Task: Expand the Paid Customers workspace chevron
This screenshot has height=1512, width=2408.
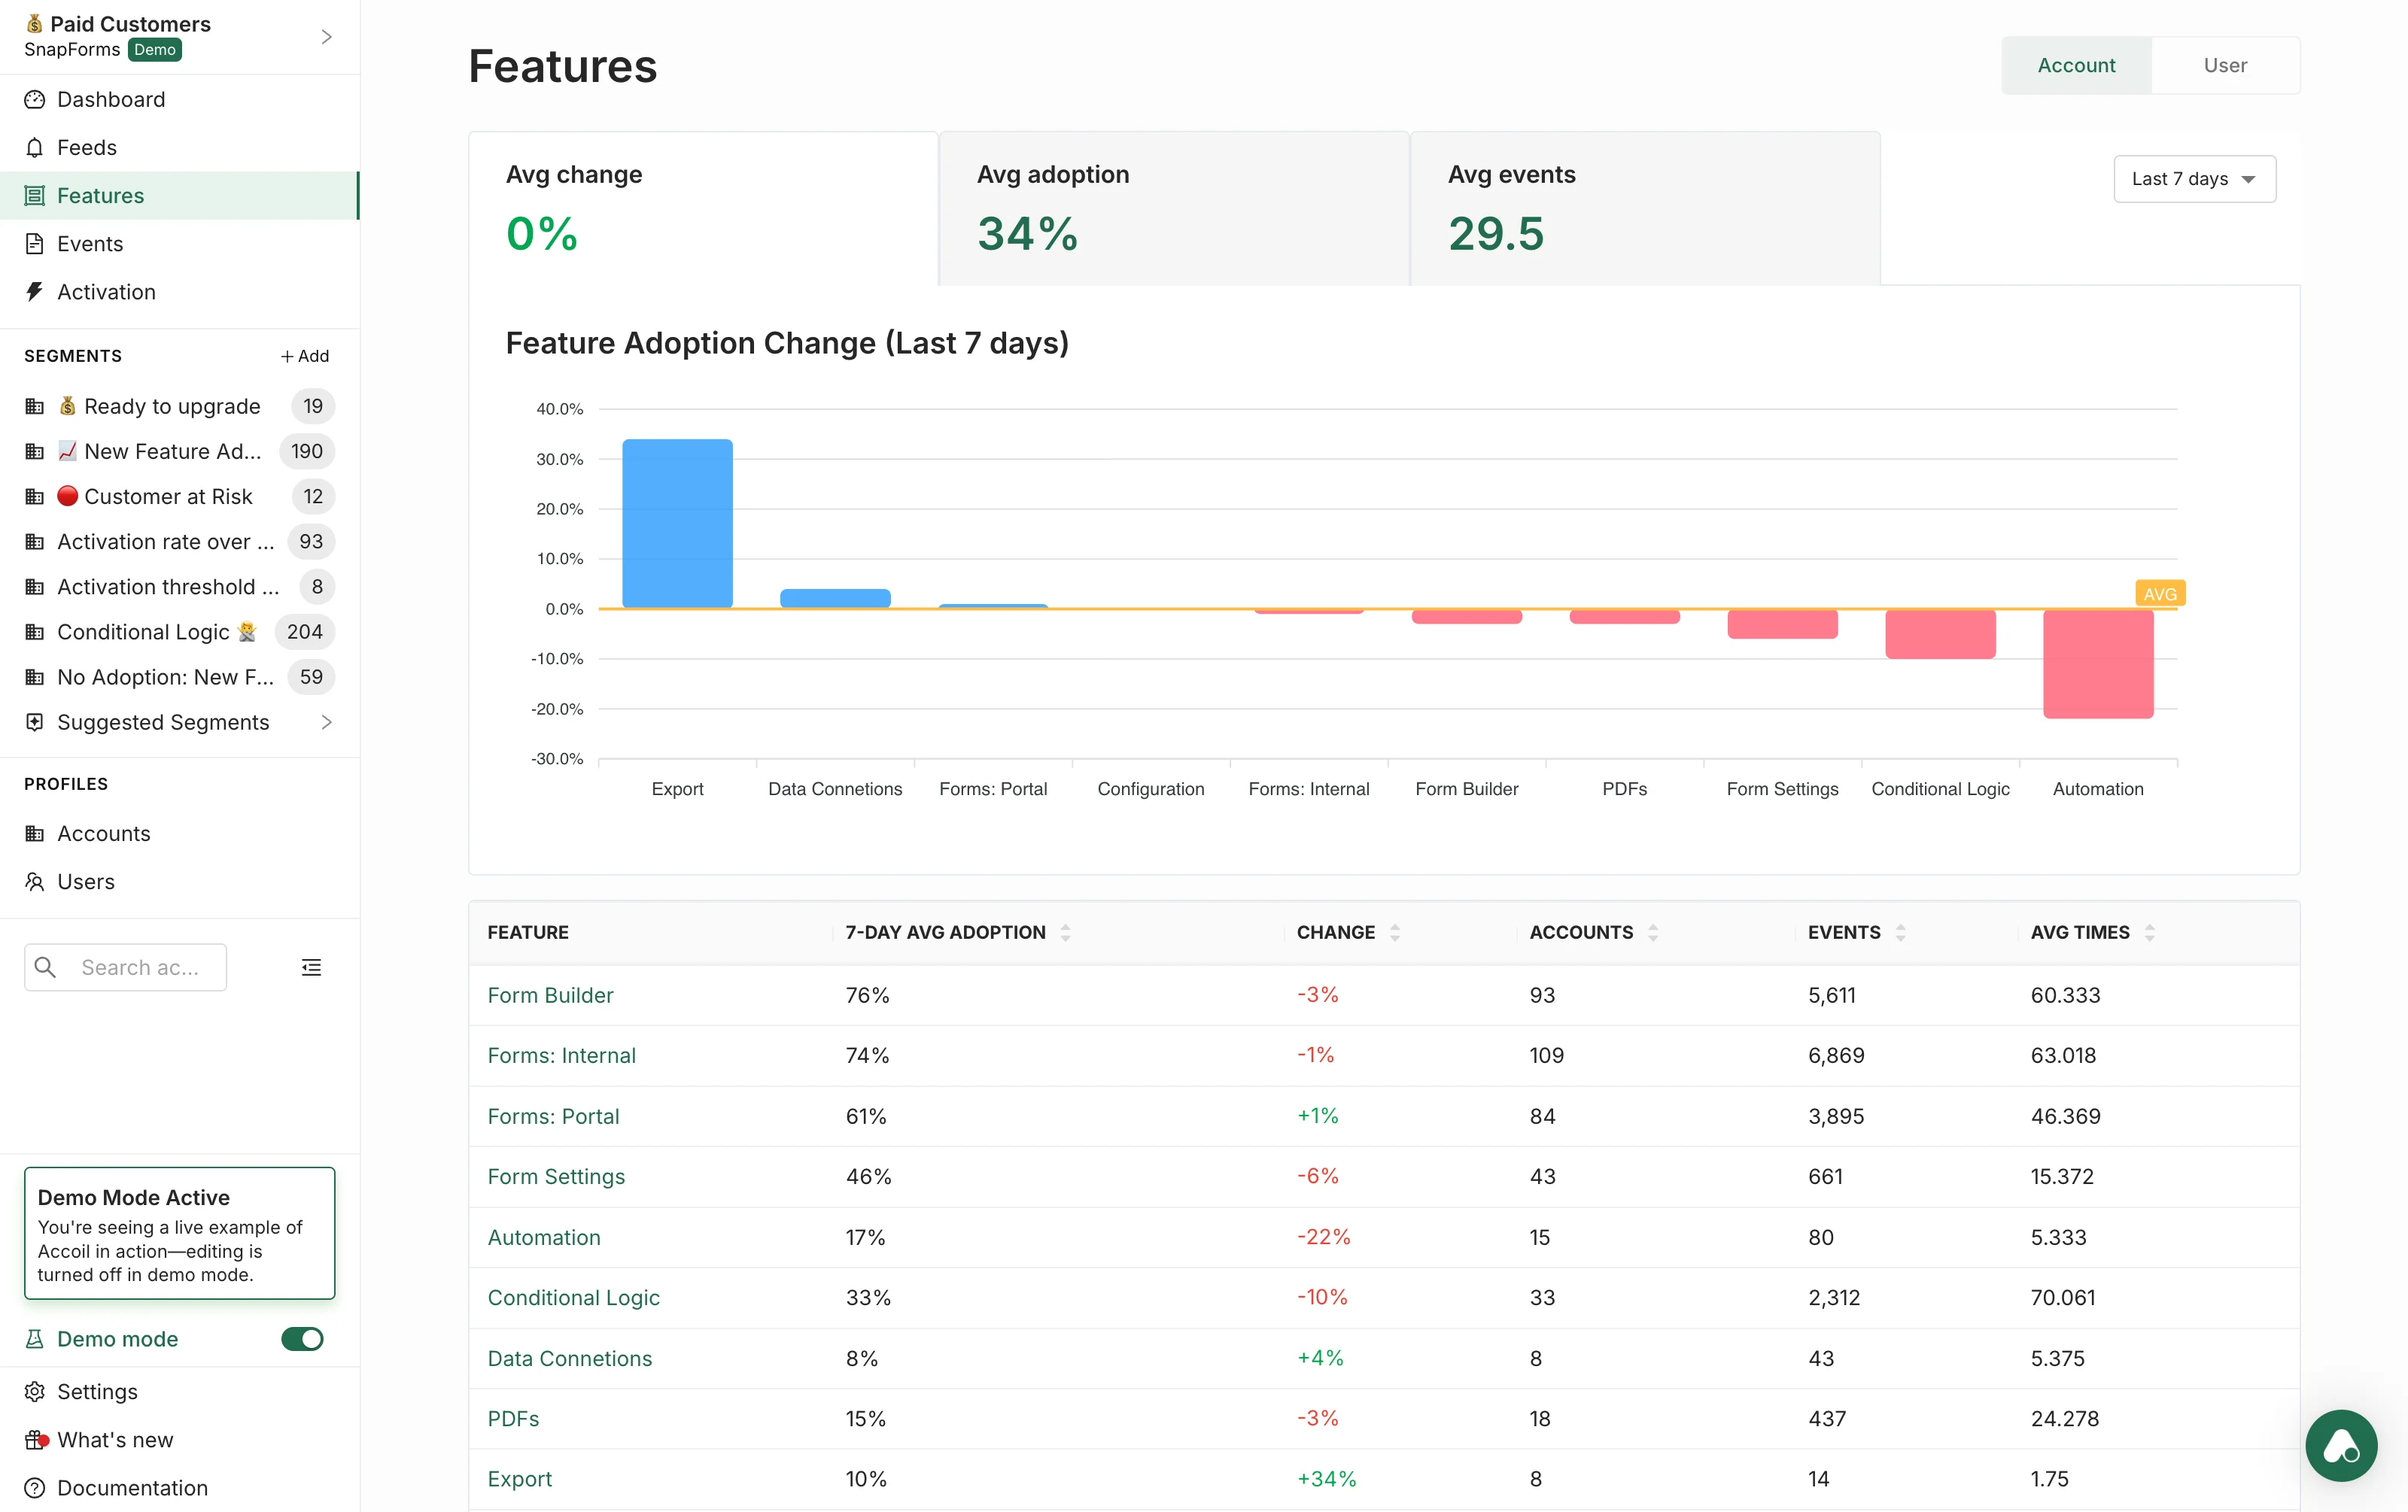Action: (x=326, y=36)
